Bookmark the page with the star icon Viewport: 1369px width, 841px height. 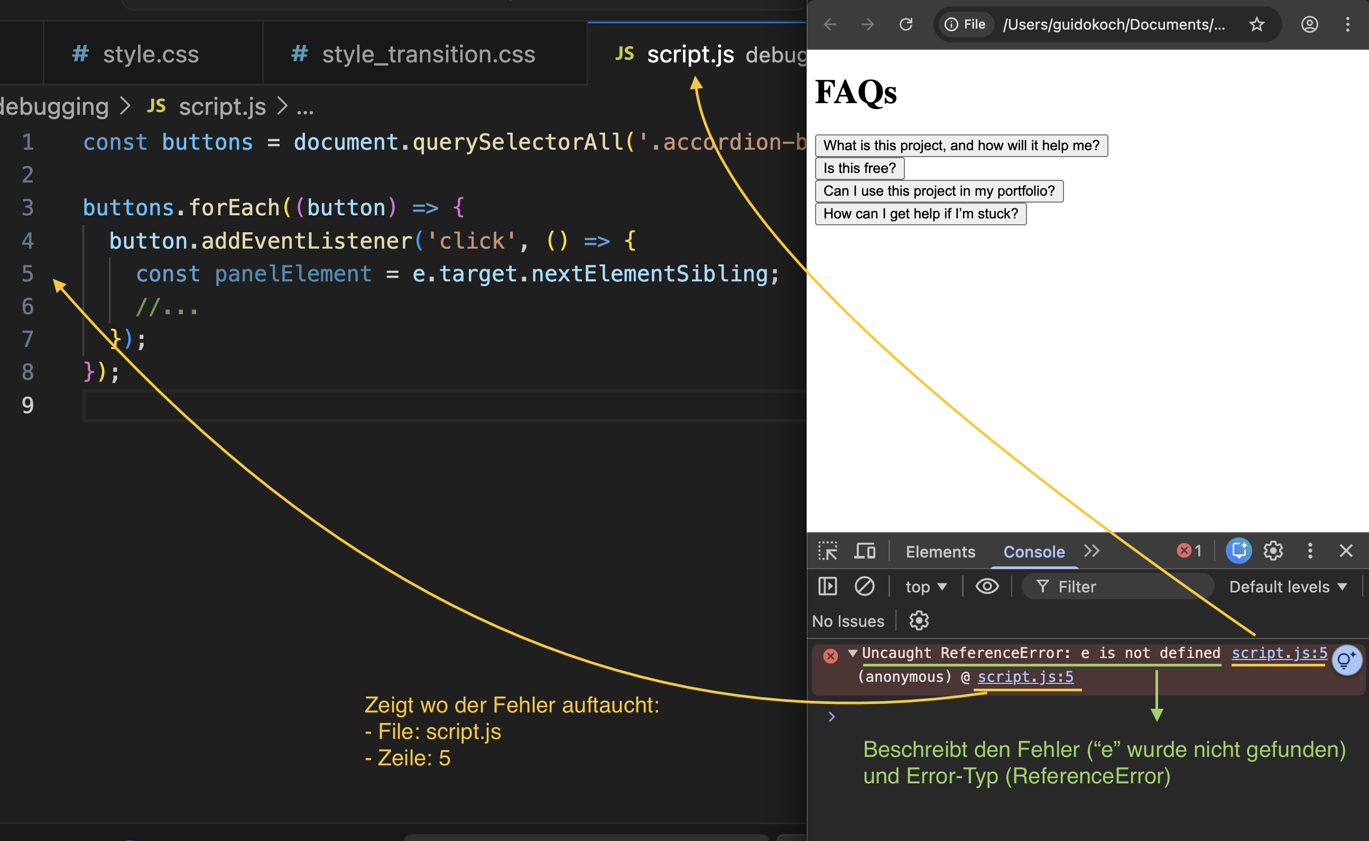pos(1257,24)
